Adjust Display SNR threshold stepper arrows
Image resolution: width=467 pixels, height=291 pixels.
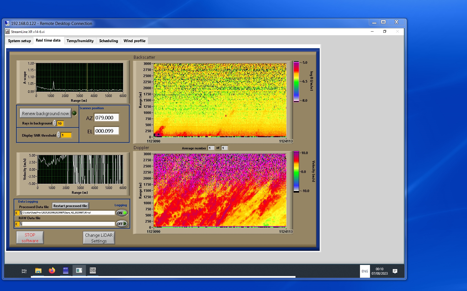click(x=59, y=135)
